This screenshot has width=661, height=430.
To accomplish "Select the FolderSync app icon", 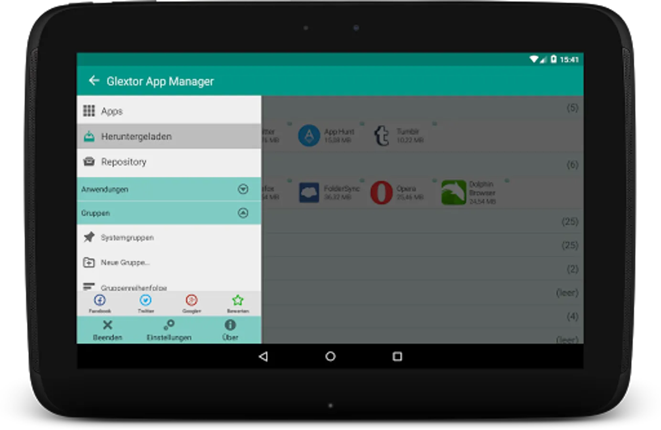I will click(309, 193).
